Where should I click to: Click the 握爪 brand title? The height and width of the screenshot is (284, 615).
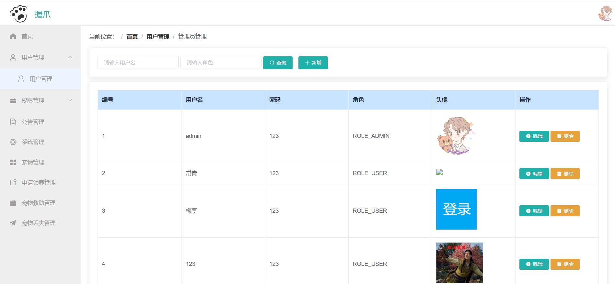(42, 14)
